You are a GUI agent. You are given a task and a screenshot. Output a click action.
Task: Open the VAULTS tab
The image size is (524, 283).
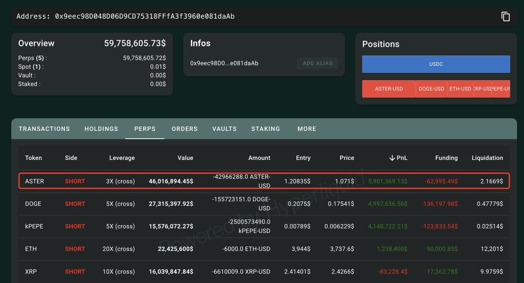pyautogui.click(x=224, y=129)
